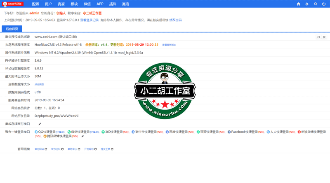Viewport: 330px width, 183px height.
Task: Switch to the 后台首页 tab
Action: pos(12,29)
